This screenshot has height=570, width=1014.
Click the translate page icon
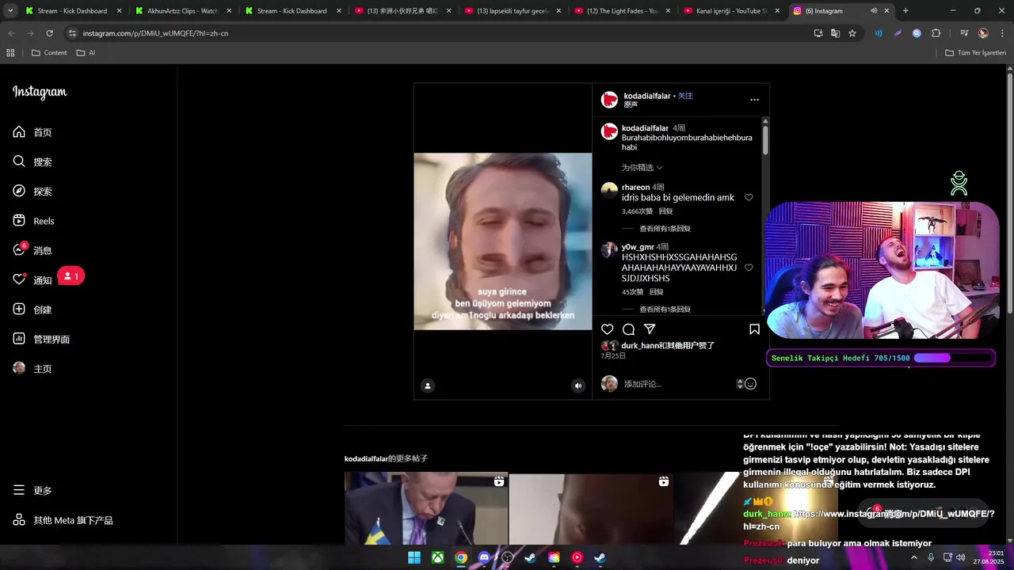tap(835, 33)
